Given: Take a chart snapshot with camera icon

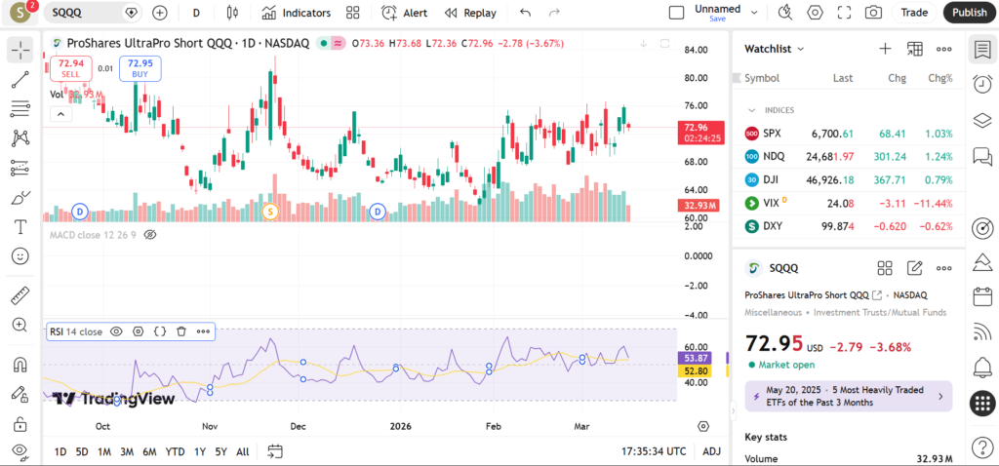Looking at the screenshot, I should point(873,13).
